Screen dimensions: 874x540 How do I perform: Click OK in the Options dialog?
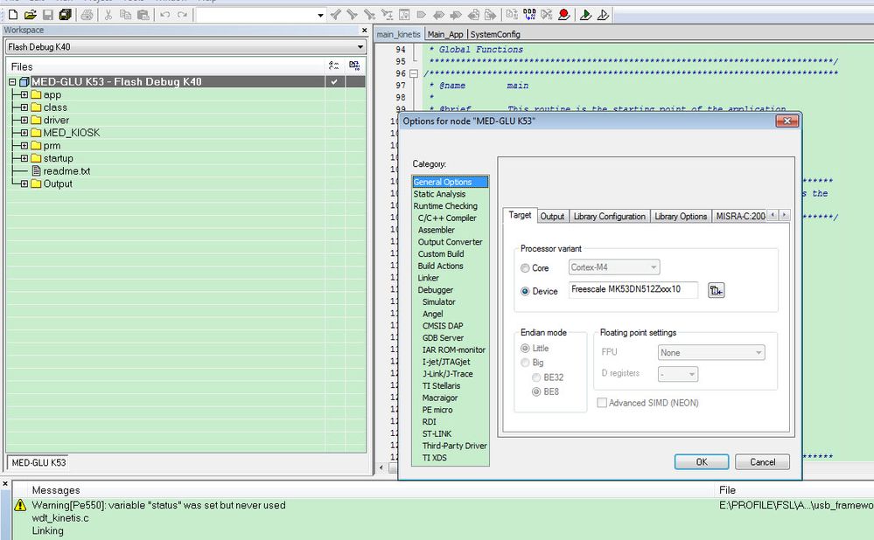click(702, 462)
